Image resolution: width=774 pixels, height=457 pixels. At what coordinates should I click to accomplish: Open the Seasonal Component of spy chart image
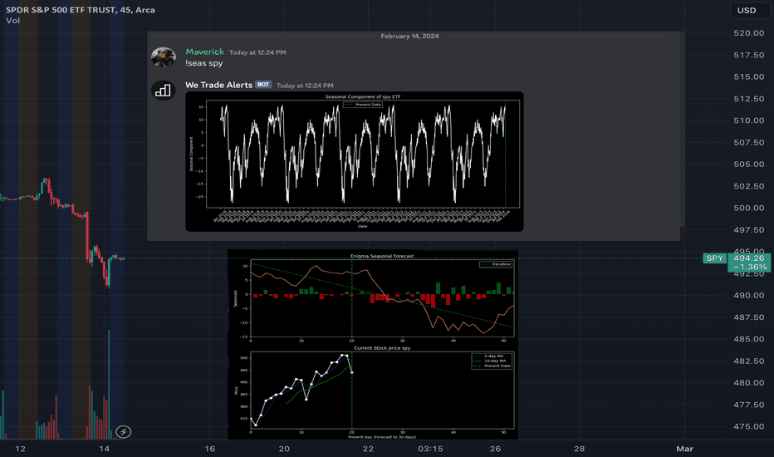coord(355,161)
